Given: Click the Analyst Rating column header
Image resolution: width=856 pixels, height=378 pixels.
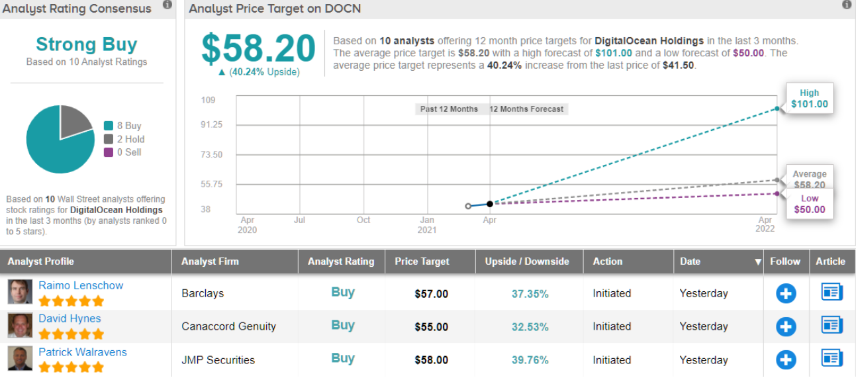Looking at the screenshot, I should [340, 261].
